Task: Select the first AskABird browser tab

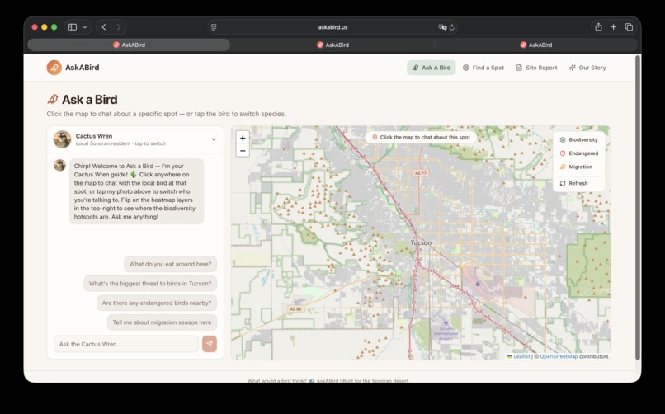Action: pyautogui.click(x=129, y=45)
